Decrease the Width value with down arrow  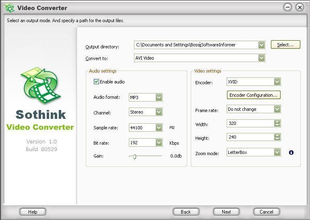click(x=277, y=125)
